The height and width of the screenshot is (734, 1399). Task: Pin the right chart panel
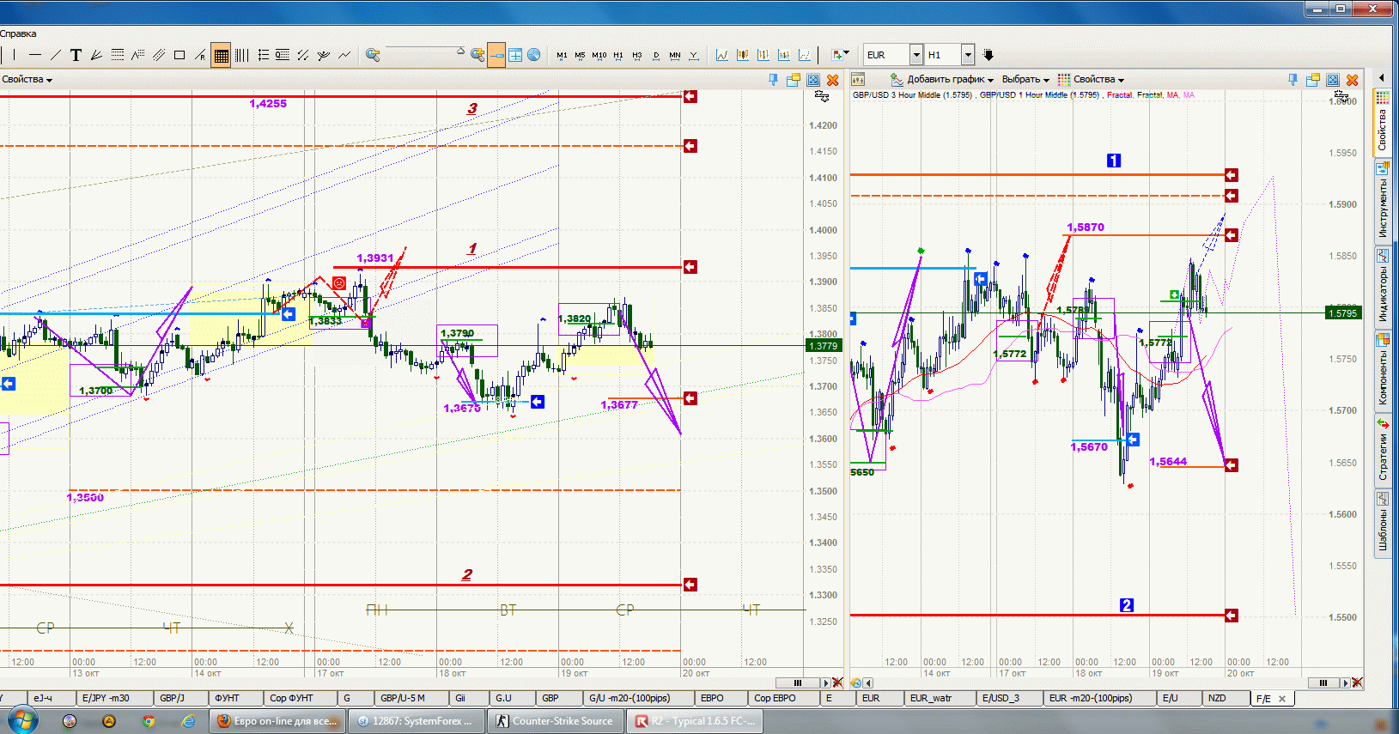[x=1293, y=80]
